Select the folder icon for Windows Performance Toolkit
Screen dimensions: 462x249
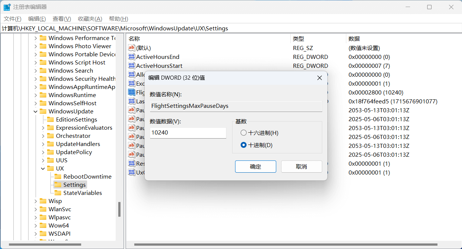pyautogui.click(x=43, y=38)
